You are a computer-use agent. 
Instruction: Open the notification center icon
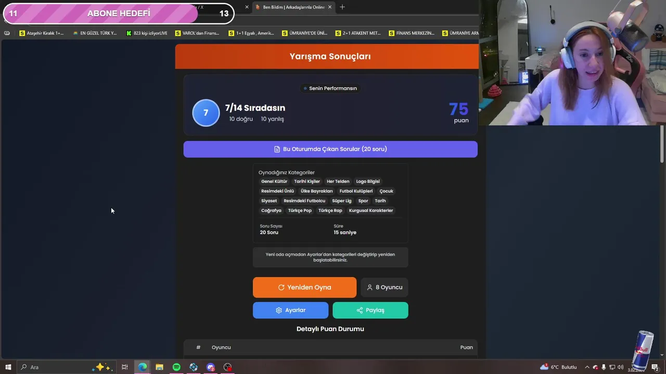click(x=655, y=367)
